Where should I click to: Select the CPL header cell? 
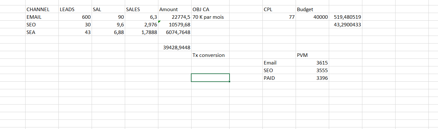point(279,10)
